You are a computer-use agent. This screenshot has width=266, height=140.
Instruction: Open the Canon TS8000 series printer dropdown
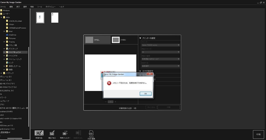tap(161, 45)
